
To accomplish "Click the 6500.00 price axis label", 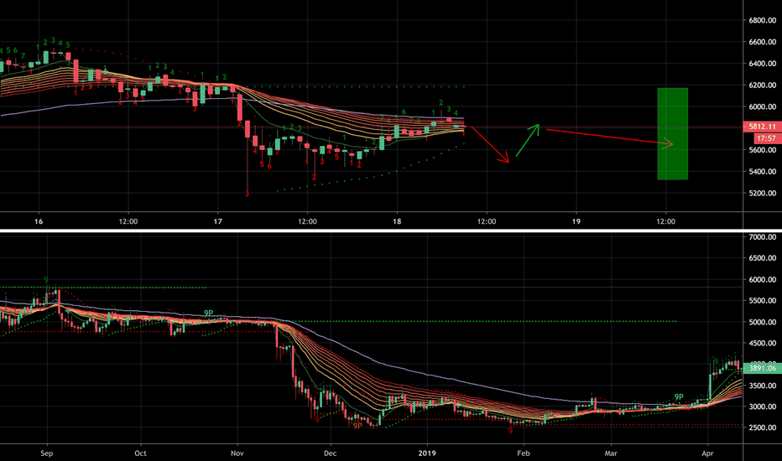I will point(762,258).
